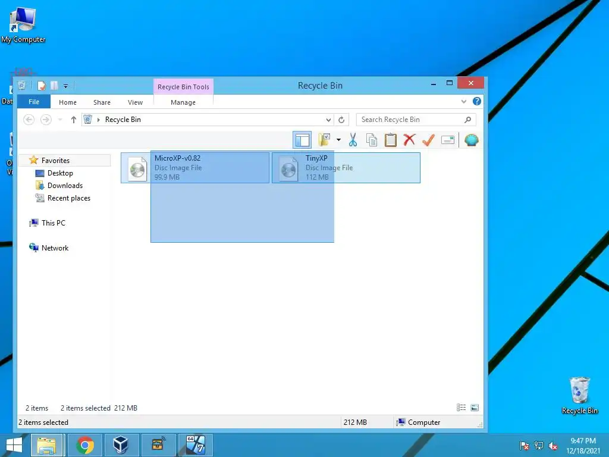The width and height of the screenshot is (609, 457).
Task: Go forward with the forward arrow button
Action: [x=46, y=120]
